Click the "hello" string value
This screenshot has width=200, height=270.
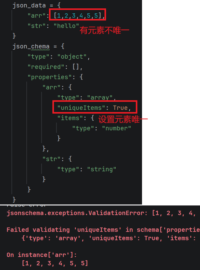pyautogui.click(x=66, y=26)
